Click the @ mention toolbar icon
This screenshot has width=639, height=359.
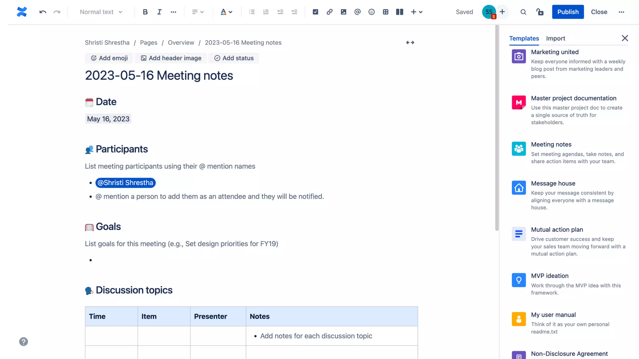pyautogui.click(x=358, y=12)
